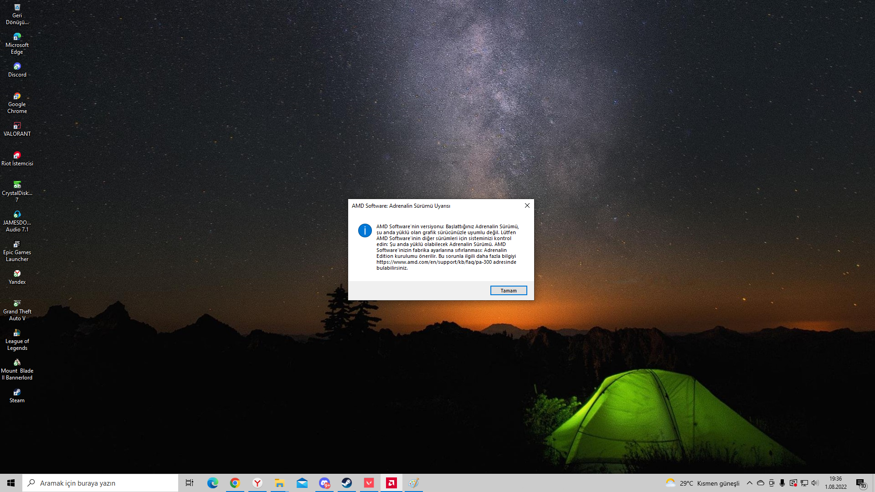Open the Windows Start menu
This screenshot has width=875, height=492.
coord(11,483)
